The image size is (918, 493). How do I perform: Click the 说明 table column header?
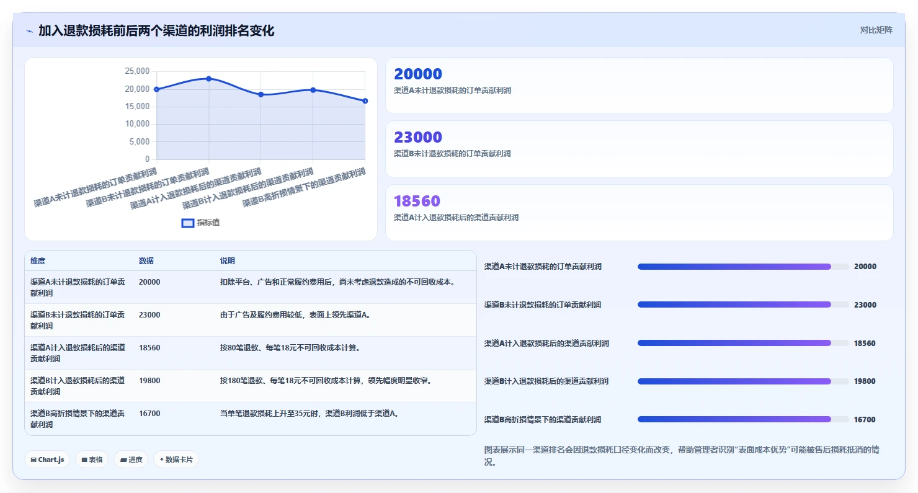click(x=228, y=261)
